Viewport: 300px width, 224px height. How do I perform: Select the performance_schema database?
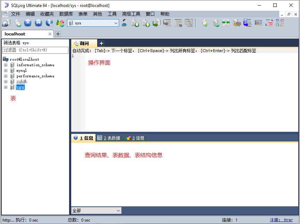[35, 76]
